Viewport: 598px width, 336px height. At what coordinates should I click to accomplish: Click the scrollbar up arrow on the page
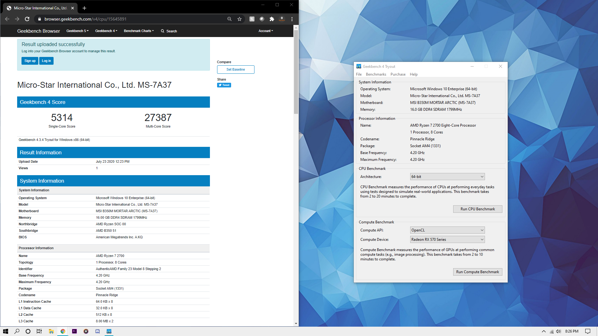click(296, 28)
